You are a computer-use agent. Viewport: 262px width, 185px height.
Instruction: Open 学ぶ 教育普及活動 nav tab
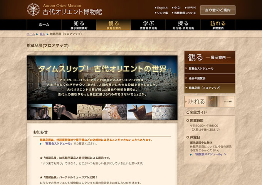148,25
